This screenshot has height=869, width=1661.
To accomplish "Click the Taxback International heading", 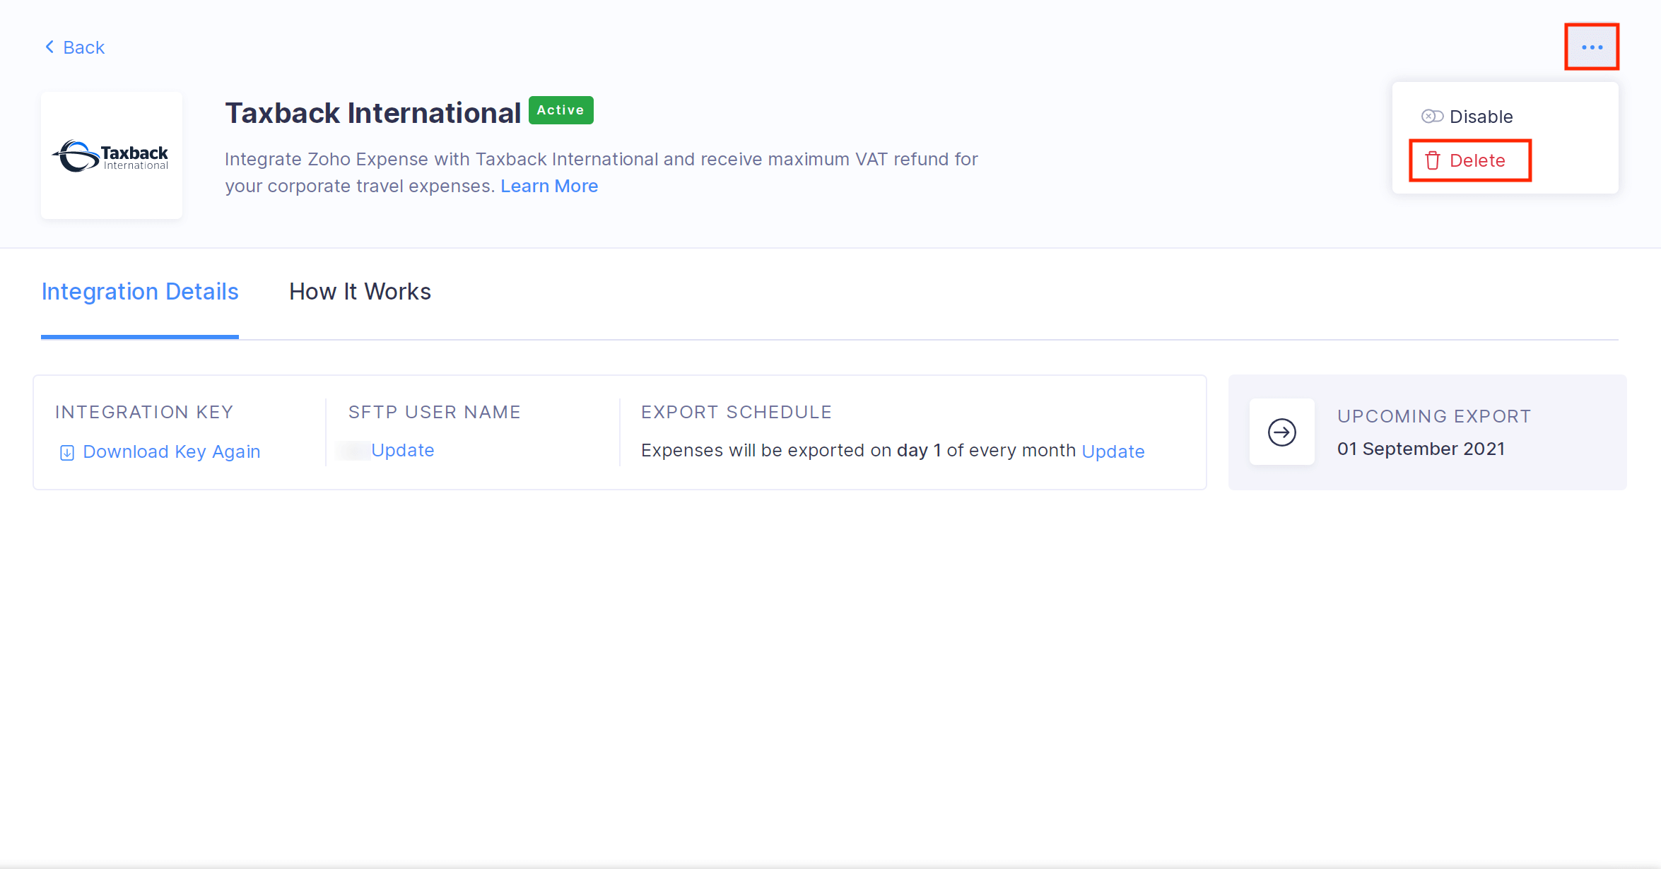I will click(x=372, y=113).
